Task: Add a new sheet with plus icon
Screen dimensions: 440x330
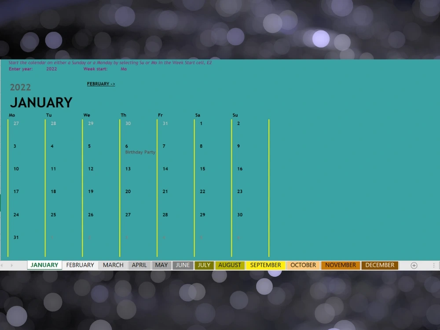Action: [x=414, y=265]
